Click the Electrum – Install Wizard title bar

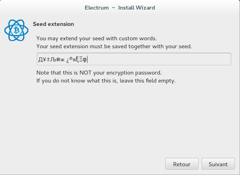pos(120,7)
